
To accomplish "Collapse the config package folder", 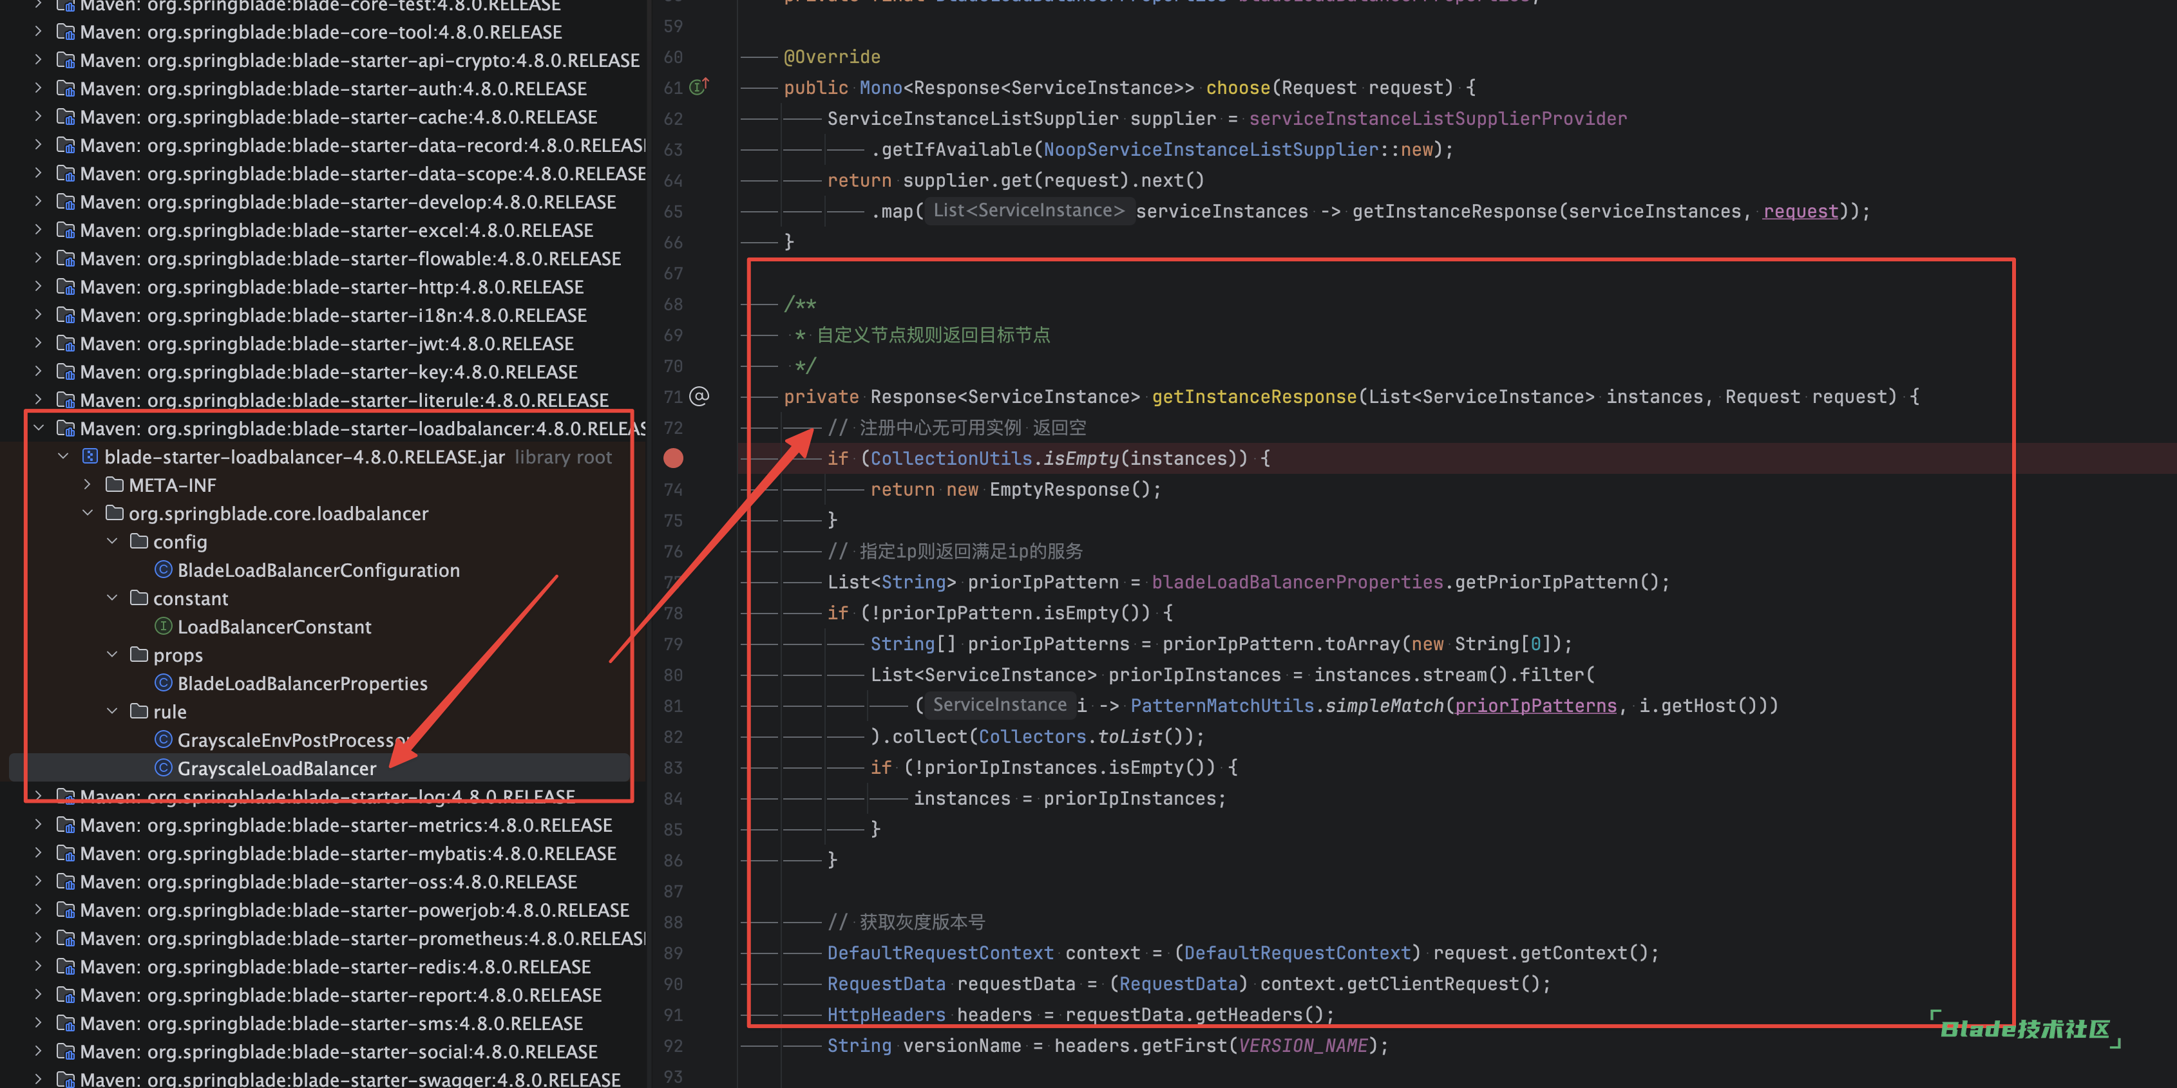I will tap(113, 541).
